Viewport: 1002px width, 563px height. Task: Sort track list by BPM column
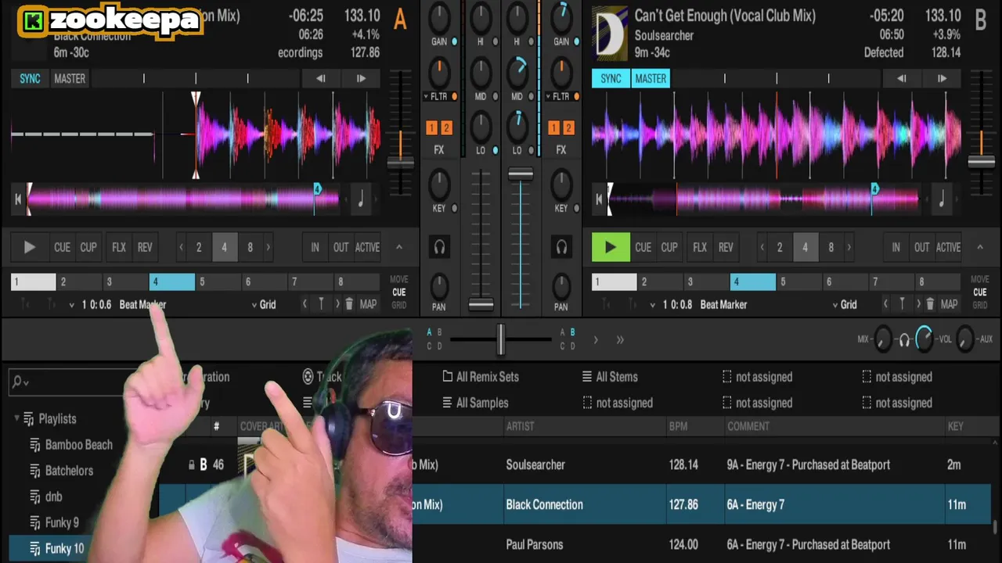point(678,426)
